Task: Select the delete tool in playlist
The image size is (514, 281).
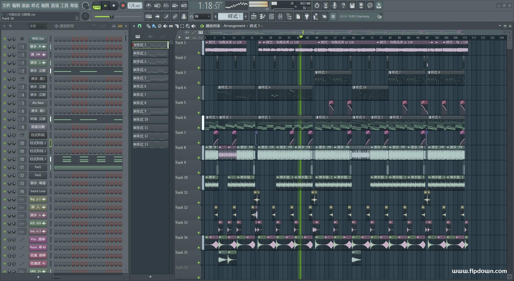Action: [160, 26]
